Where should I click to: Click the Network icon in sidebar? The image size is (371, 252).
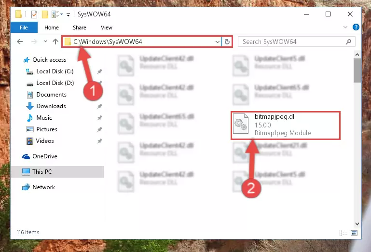click(x=26, y=187)
